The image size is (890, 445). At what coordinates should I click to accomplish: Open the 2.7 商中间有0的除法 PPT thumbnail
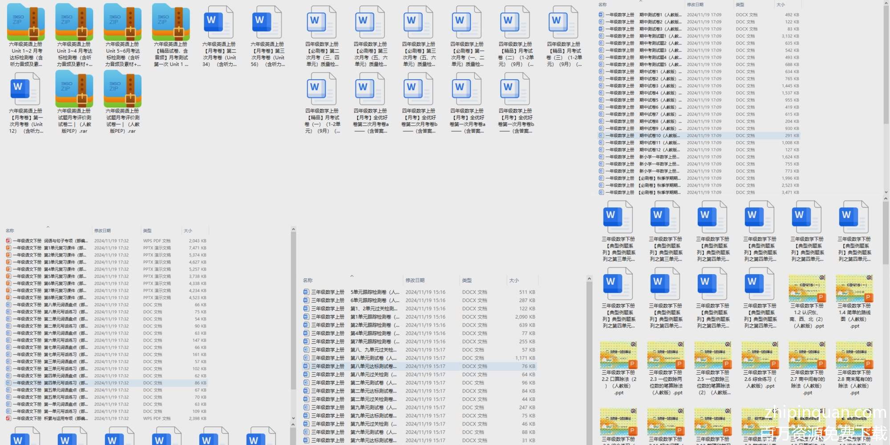[807, 356]
